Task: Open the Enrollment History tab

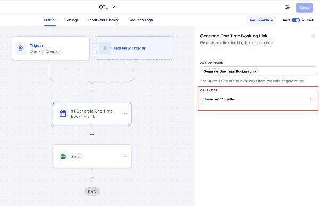Action: (x=103, y=20)
